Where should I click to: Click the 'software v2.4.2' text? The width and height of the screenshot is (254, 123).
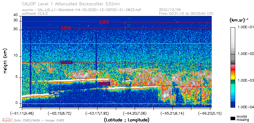pyautogui.click(x=35, y=13)
